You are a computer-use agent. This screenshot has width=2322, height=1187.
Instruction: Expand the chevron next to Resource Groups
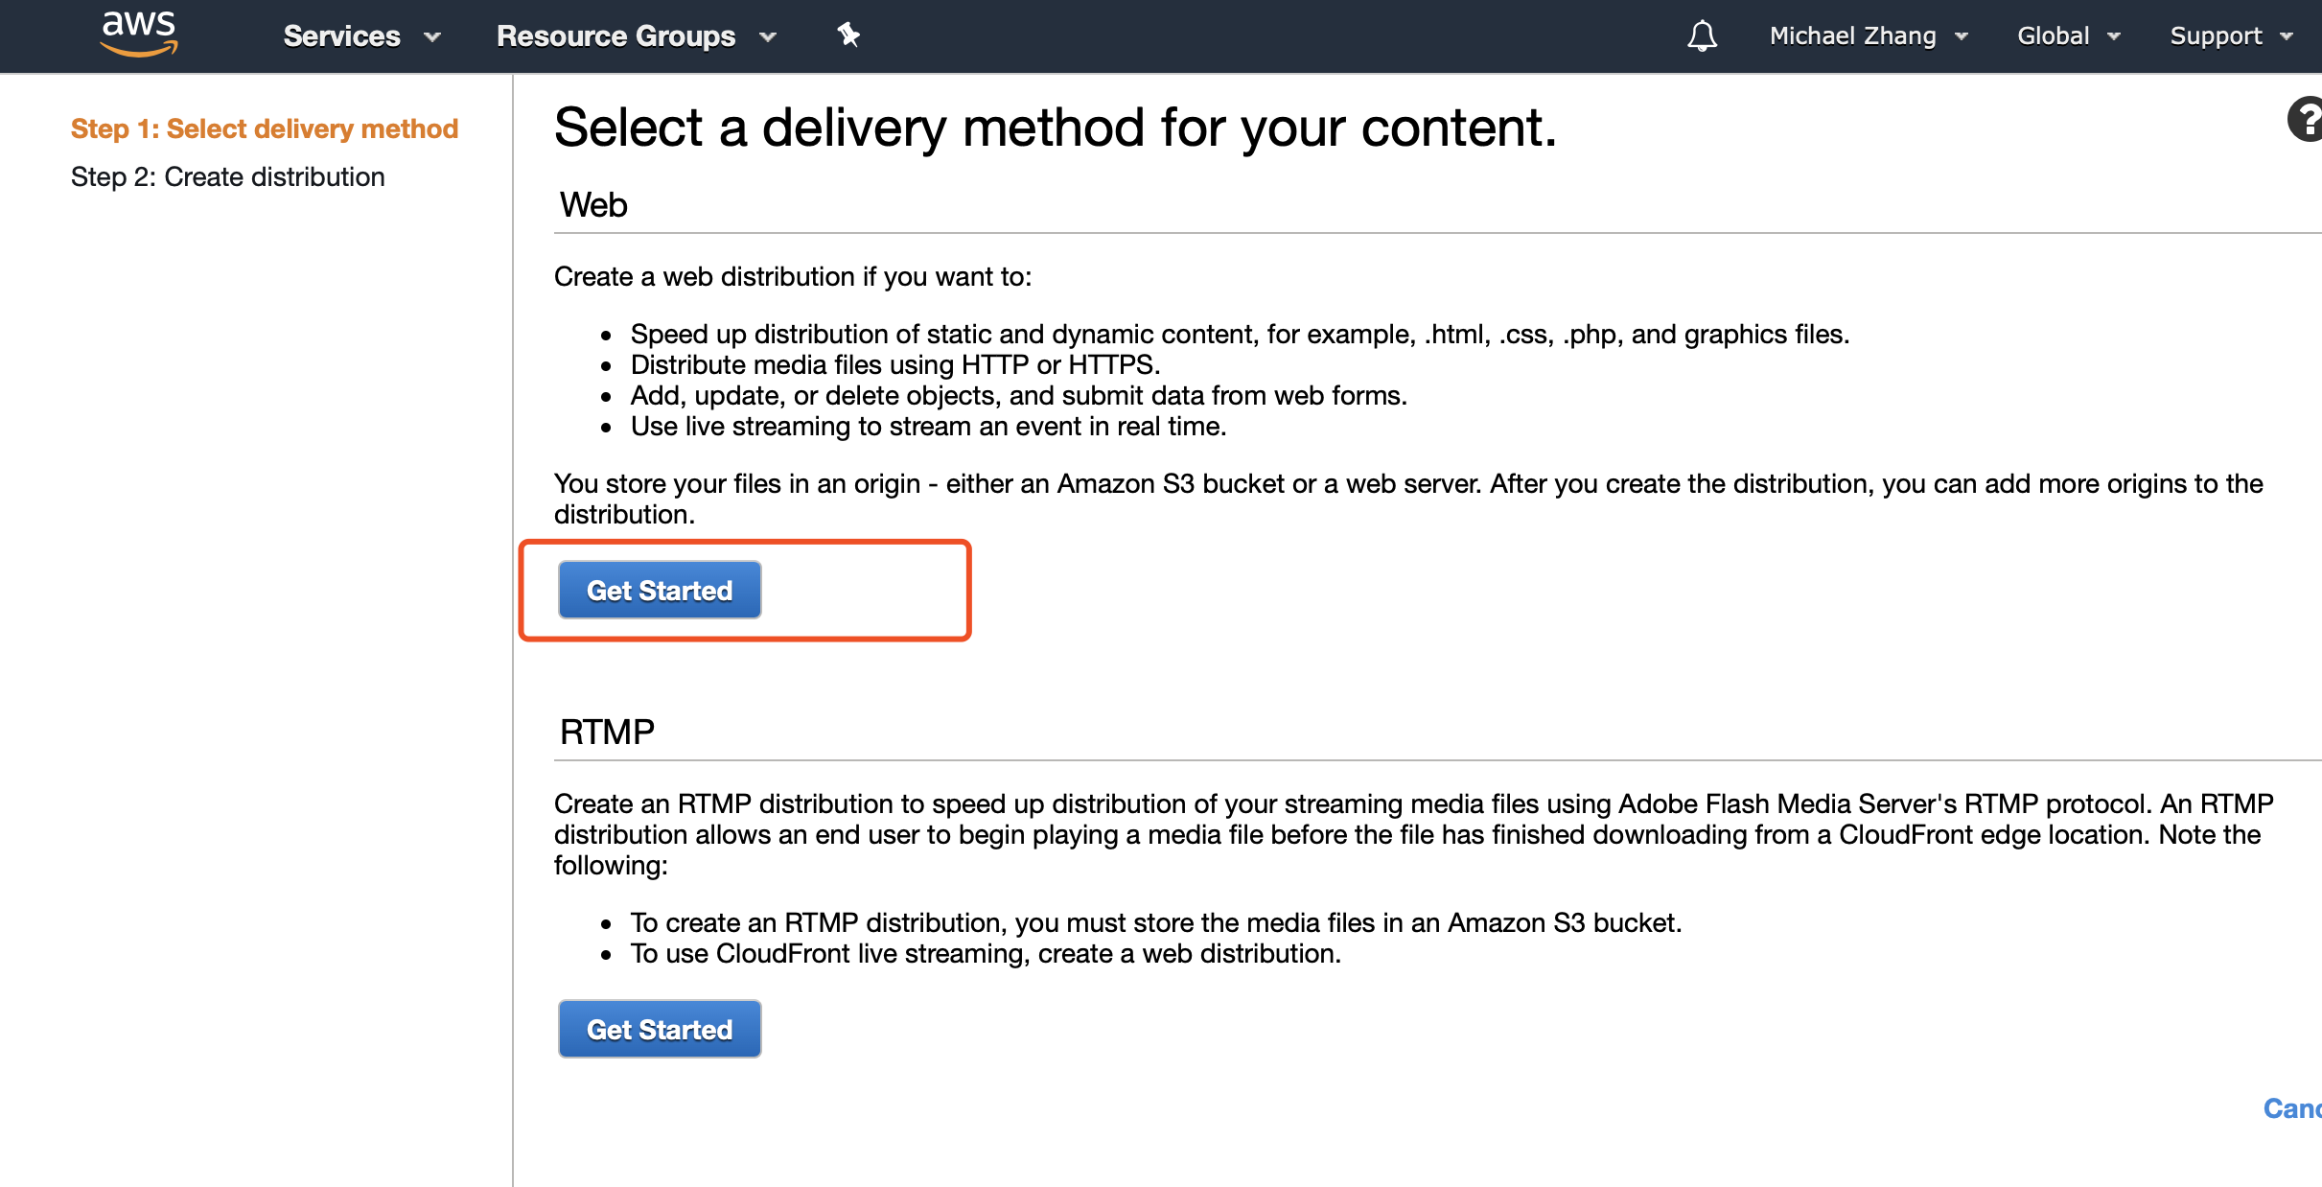pos(767,38)
